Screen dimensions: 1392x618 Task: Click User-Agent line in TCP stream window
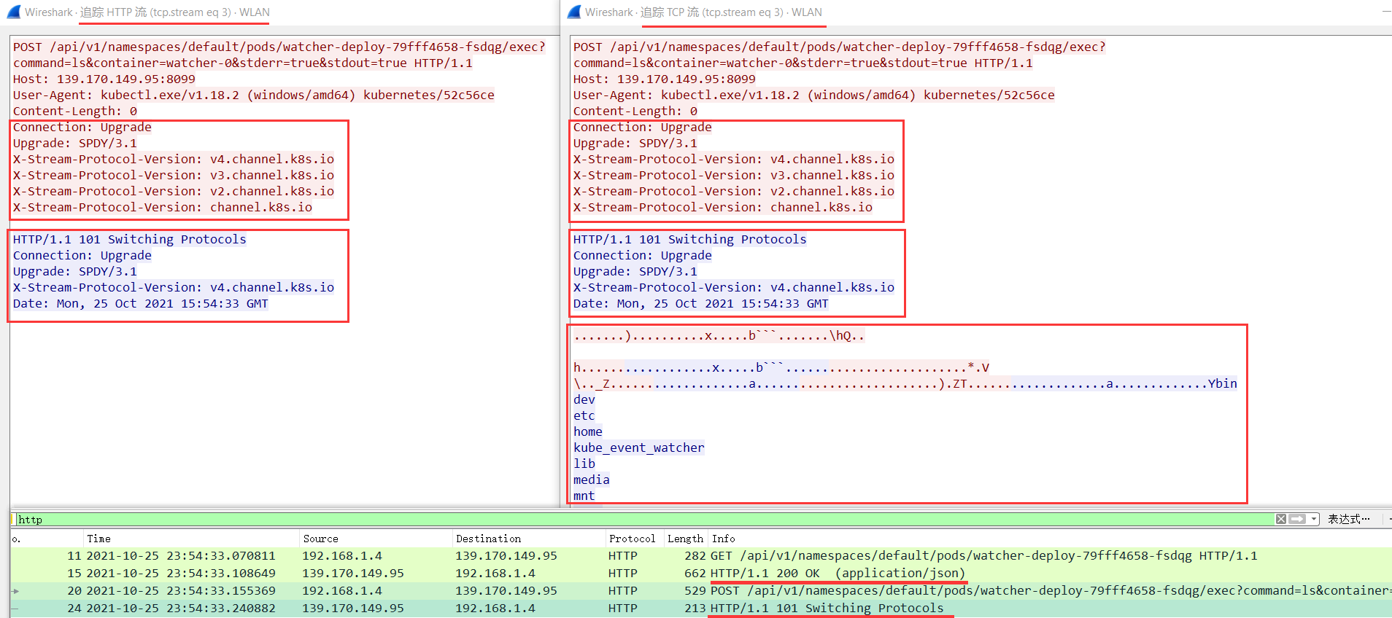click(813, 95)
